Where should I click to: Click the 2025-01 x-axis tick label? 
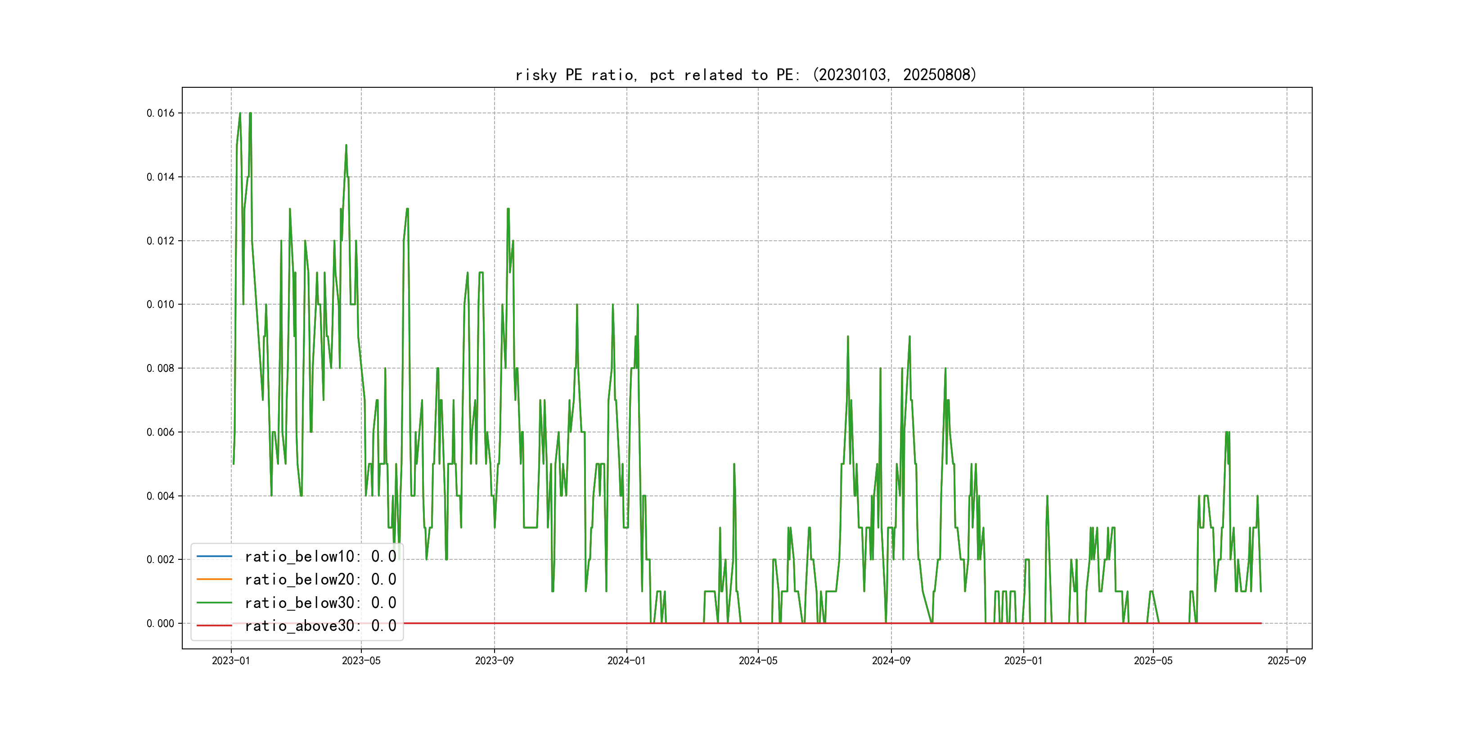[1023, 661]
